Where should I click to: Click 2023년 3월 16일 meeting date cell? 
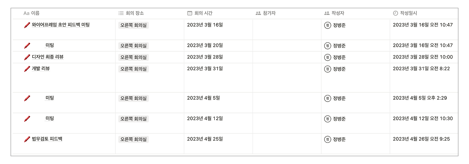[205, 25]
